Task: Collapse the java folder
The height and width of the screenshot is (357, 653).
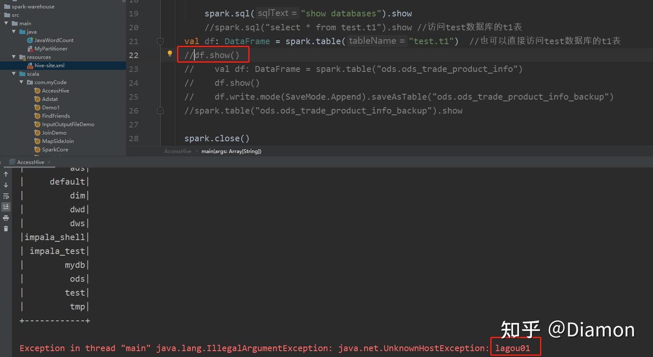Action: click(14, 32)
